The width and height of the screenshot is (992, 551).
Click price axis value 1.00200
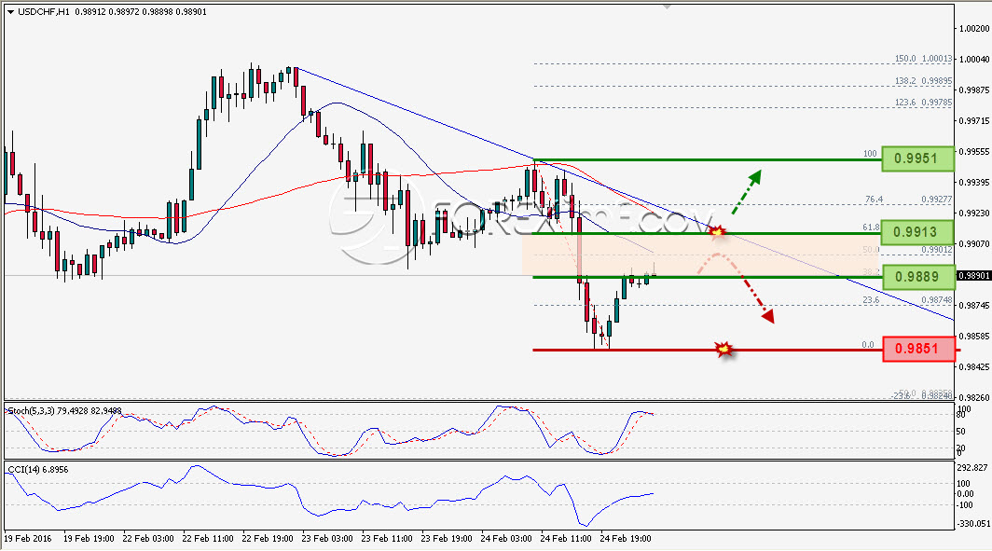tap(973, 29)
